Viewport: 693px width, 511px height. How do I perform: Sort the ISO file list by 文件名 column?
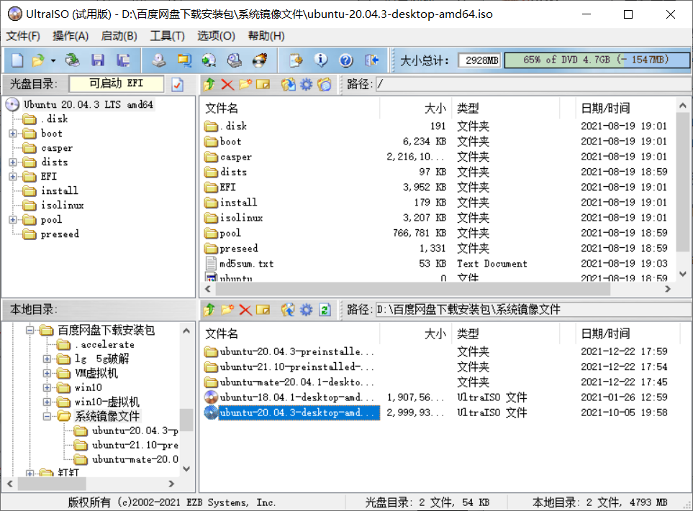[291, 108]
